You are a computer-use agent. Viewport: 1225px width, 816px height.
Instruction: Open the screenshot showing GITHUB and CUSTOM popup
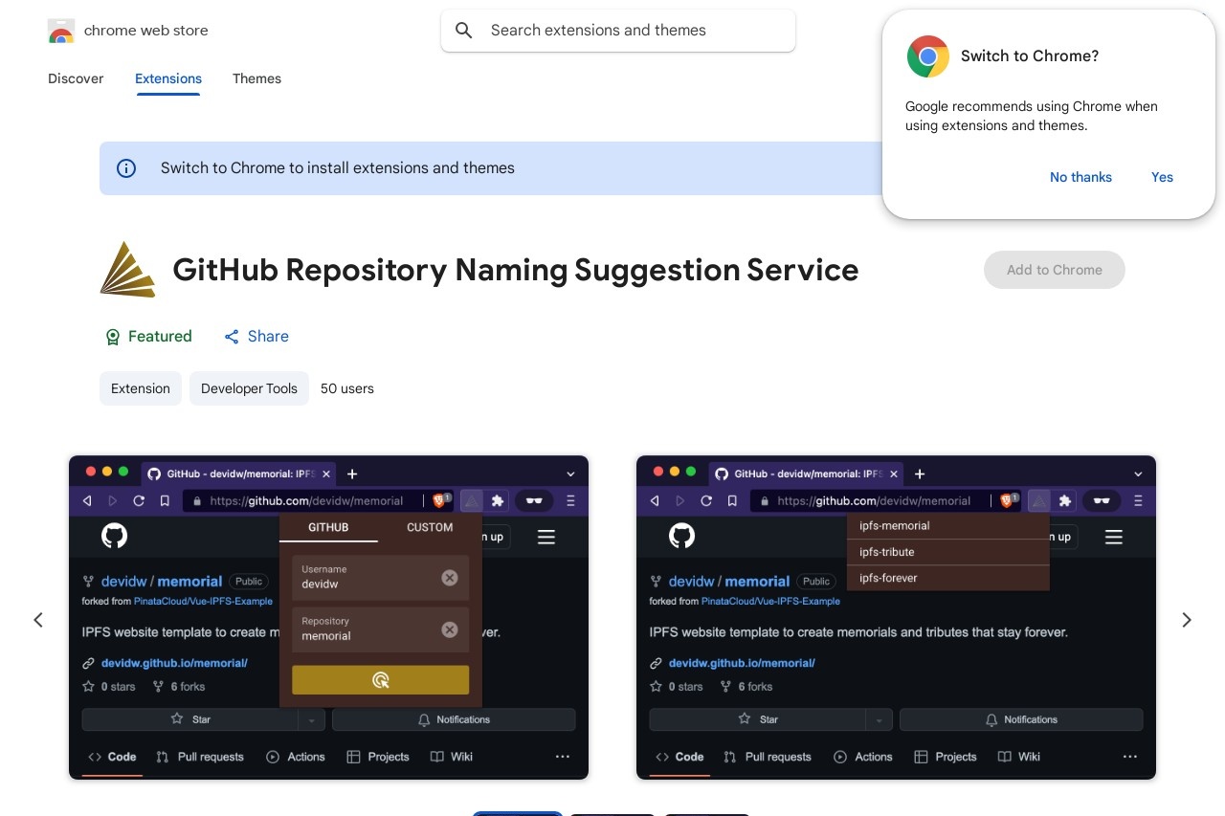(328, 617)
